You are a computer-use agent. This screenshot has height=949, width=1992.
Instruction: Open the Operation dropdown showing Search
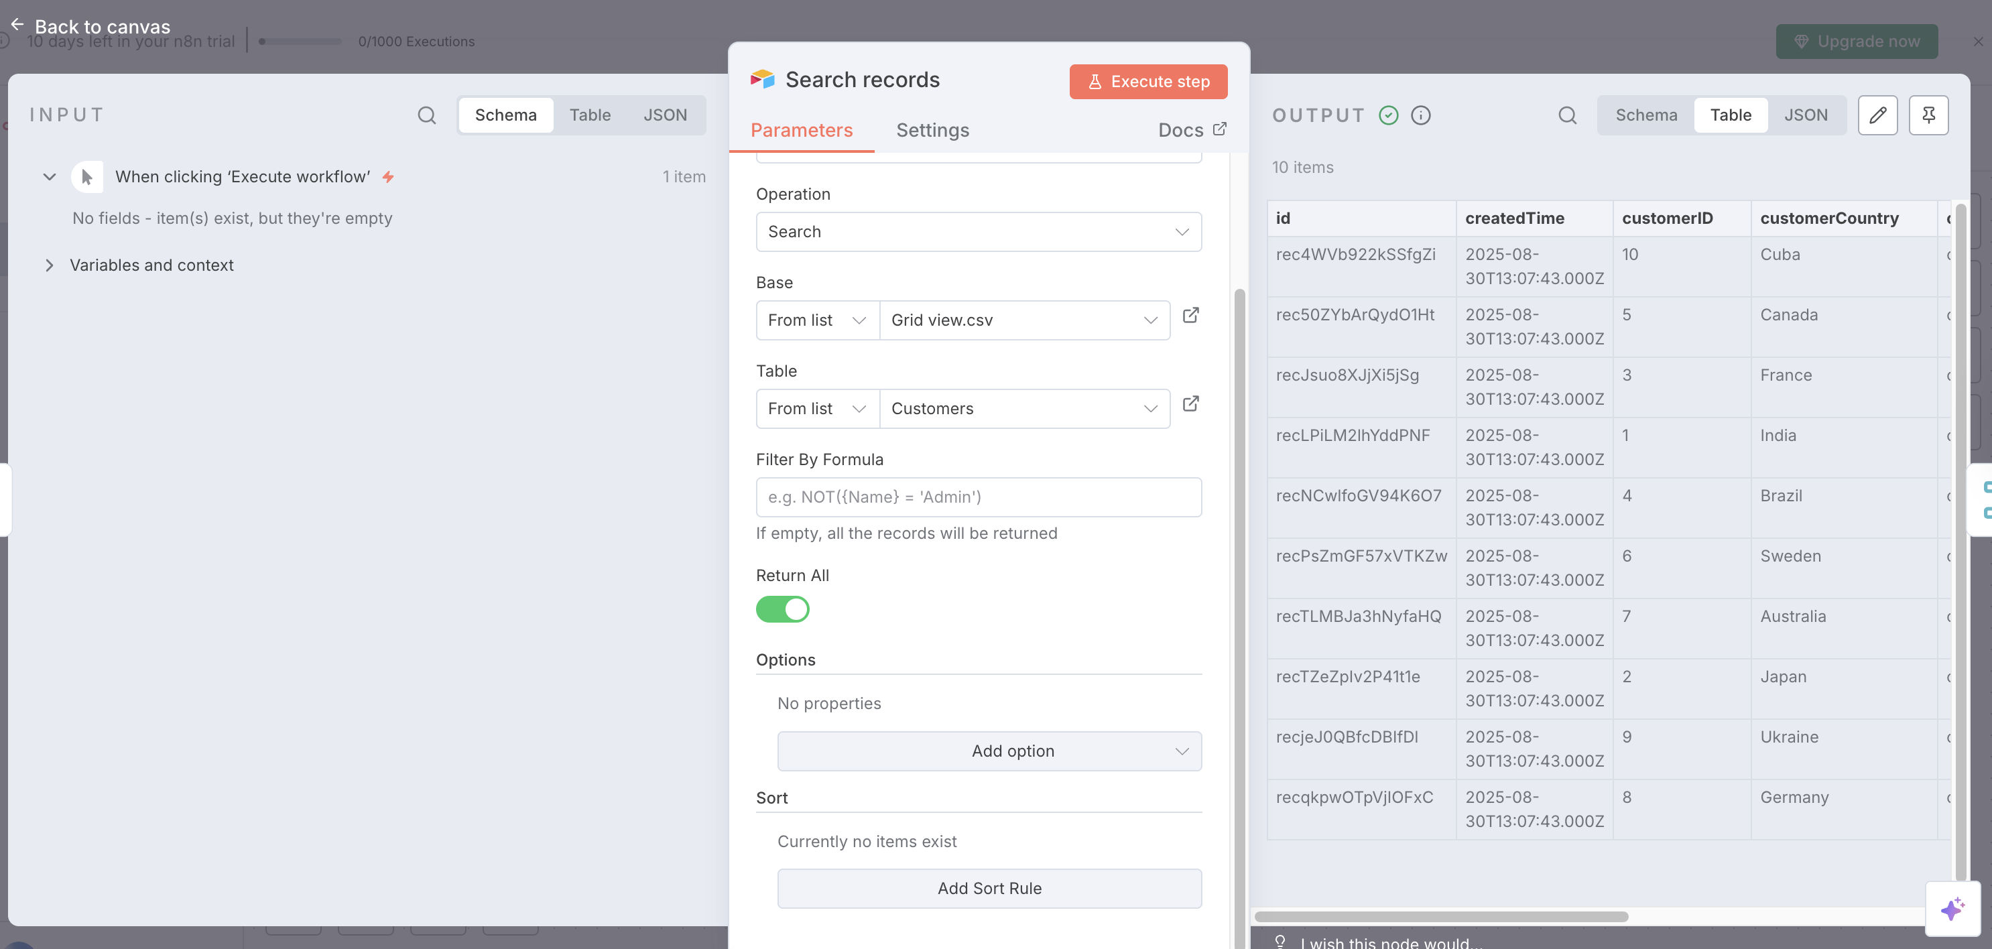tap(978, 232)
